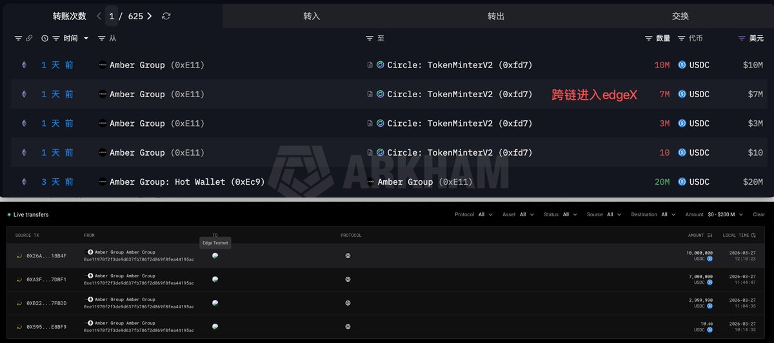774x343 pixels.
Task: Open the Protocol filter dropdown
Action: pyautogui.click(x=473, y=214)
